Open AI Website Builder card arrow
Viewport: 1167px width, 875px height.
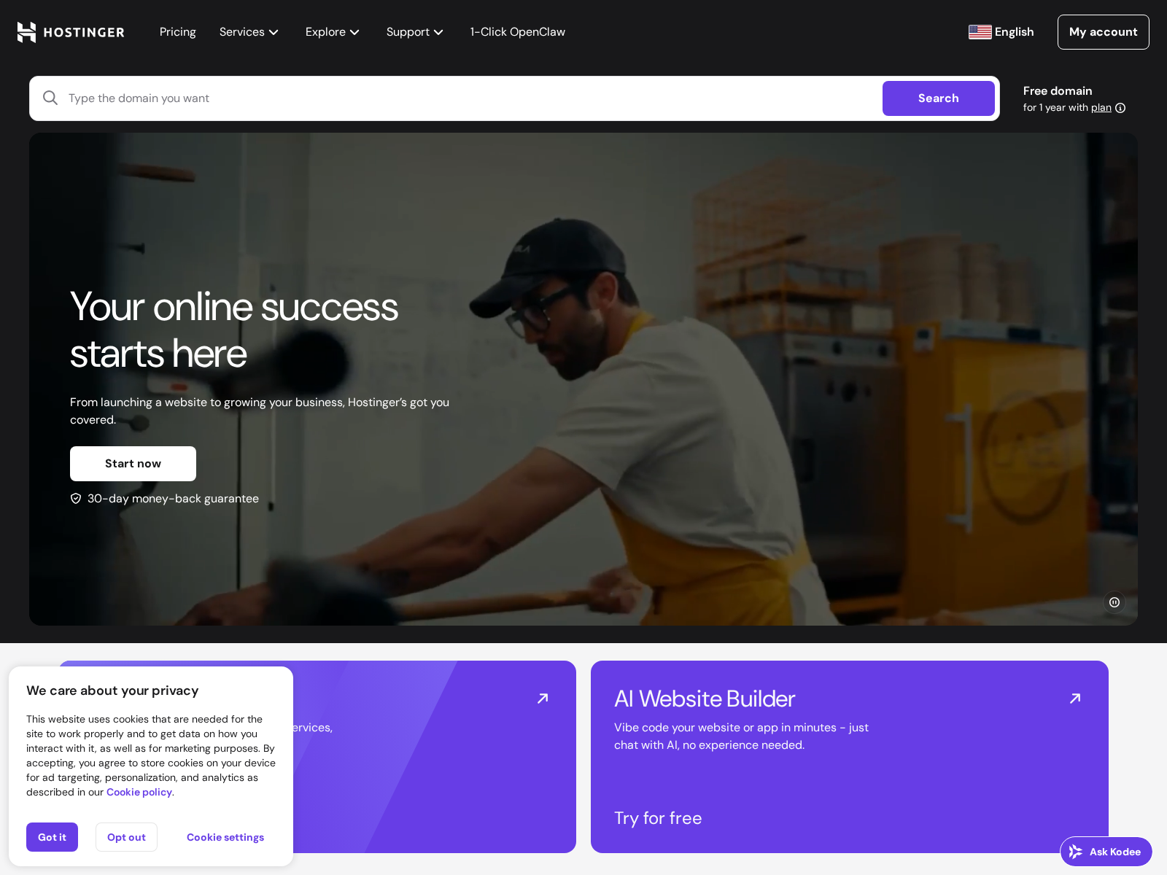pyautogui.click(x=1075, y=699)
